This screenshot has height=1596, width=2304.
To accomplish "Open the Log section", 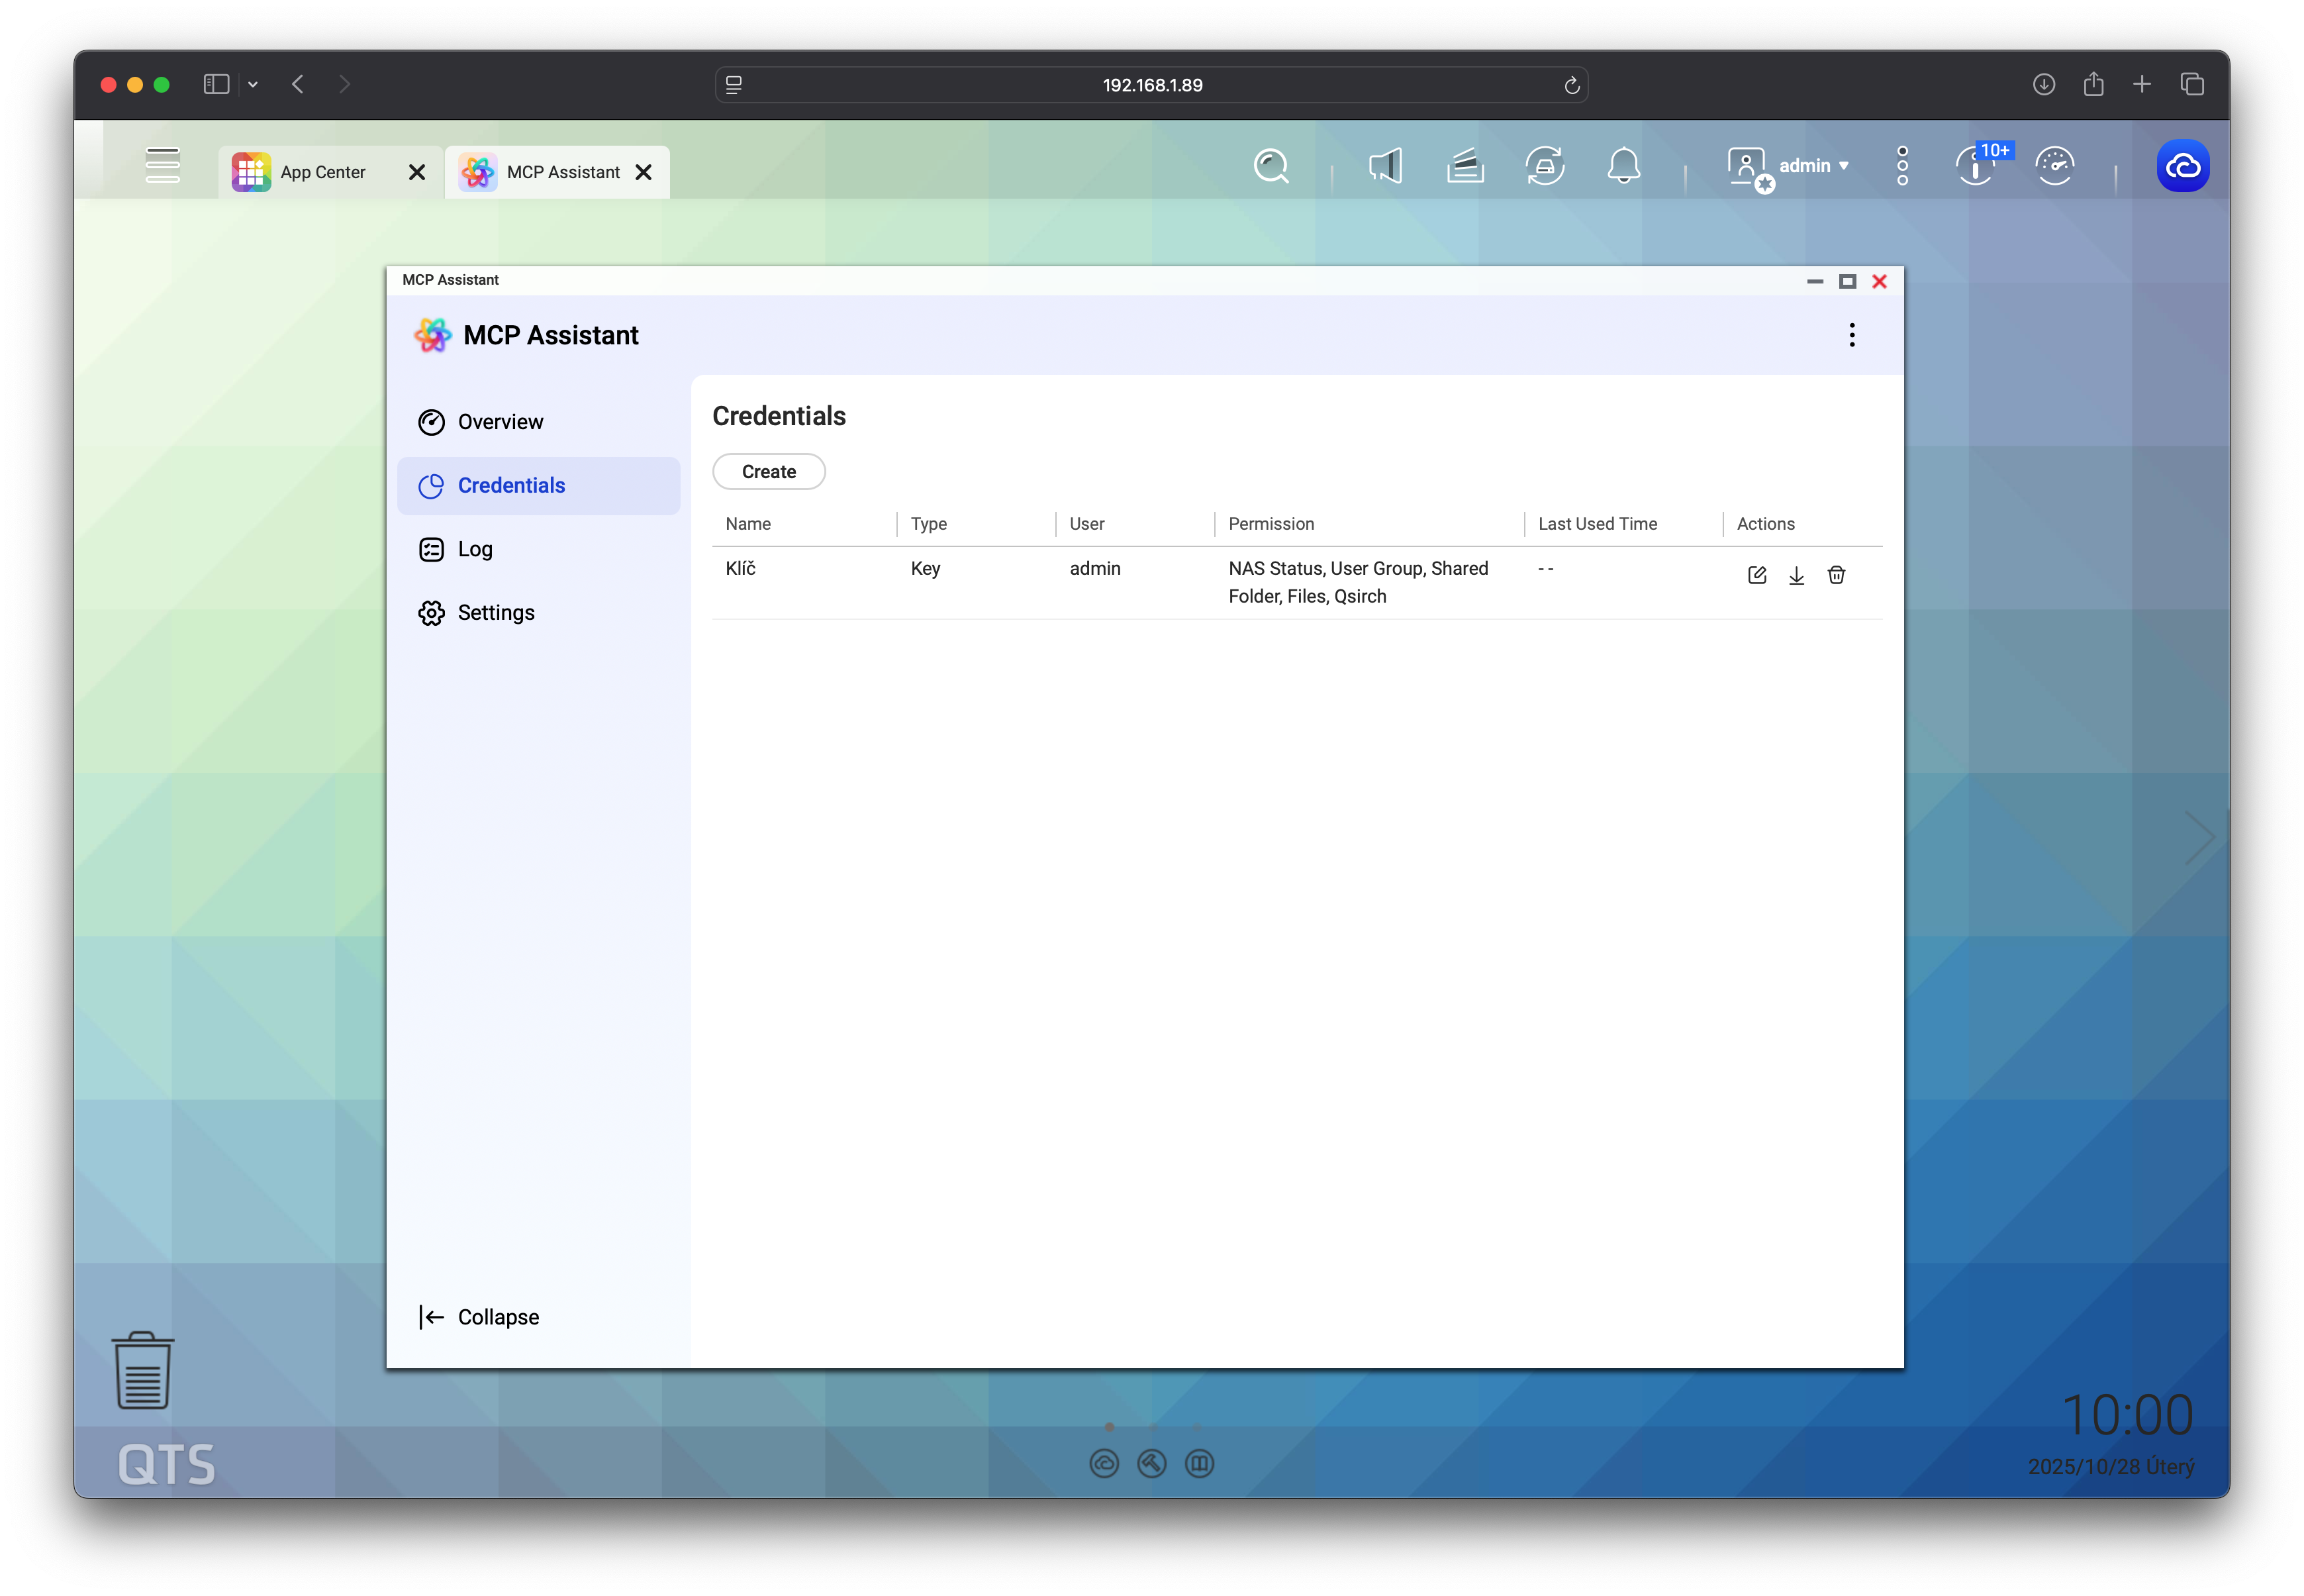I will coord(475,549).
